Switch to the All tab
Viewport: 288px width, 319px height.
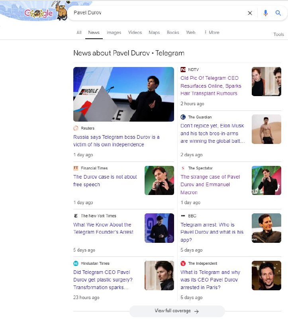tap(79, 33)
